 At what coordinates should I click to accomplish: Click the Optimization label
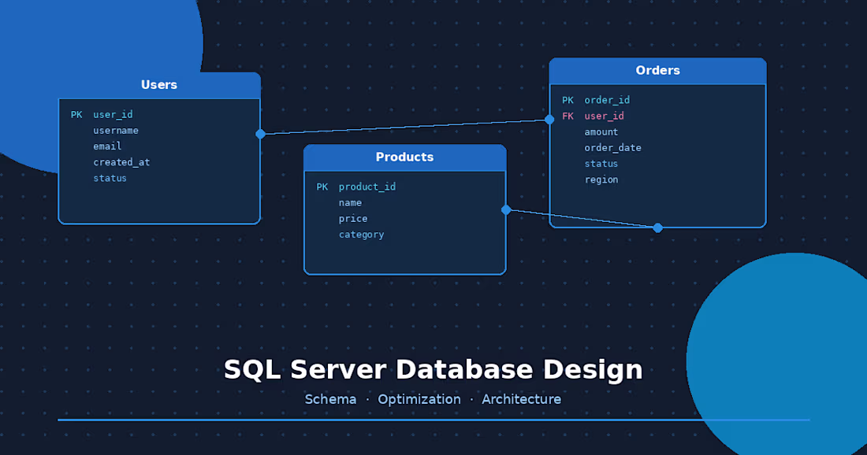pos(419,399)
